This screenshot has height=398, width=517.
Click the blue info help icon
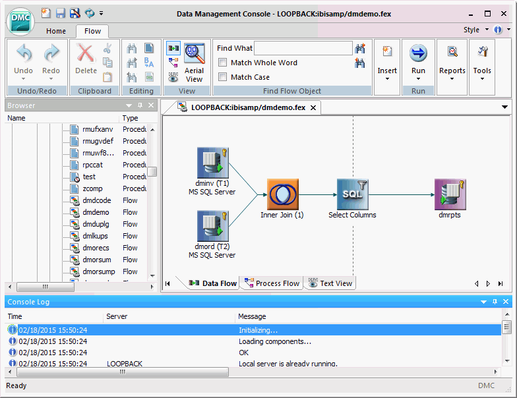coord(497,30)
